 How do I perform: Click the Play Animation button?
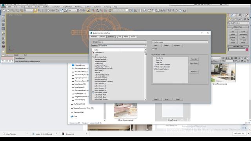[229, 58]
